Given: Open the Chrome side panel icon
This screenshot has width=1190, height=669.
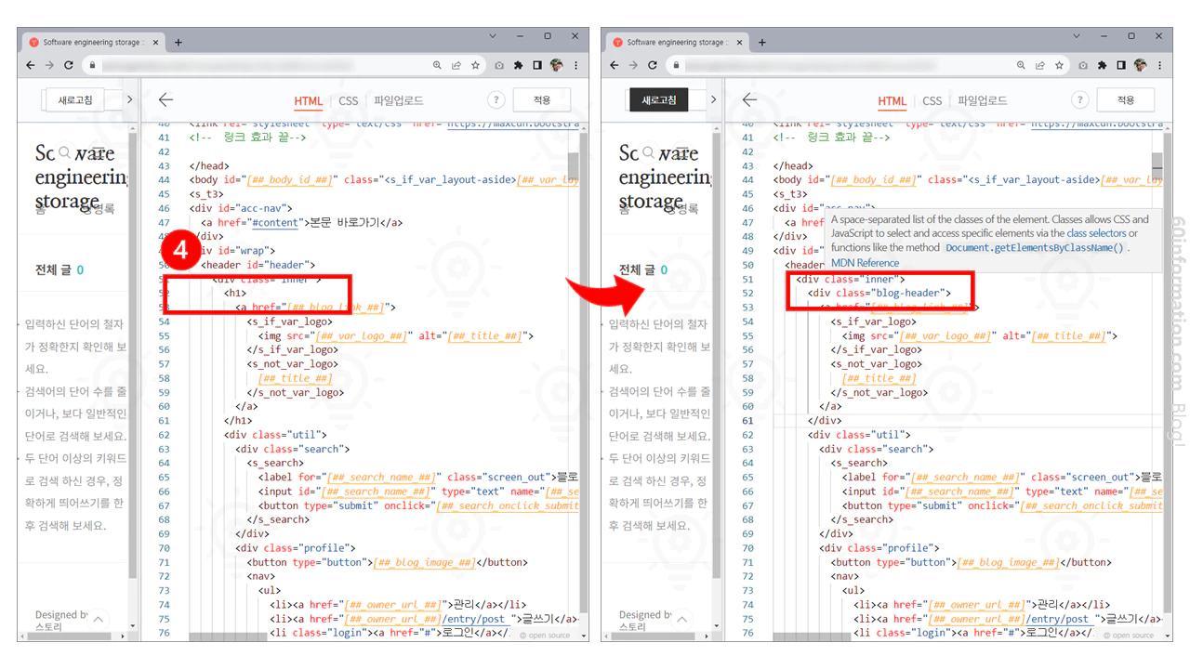Looking at the screenshot, I should pos(539,65).
